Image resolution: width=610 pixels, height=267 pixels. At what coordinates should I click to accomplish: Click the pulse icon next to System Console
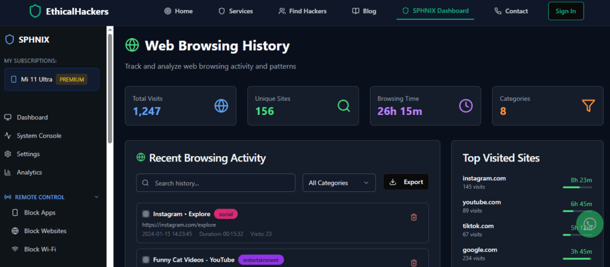pos(7,136)
